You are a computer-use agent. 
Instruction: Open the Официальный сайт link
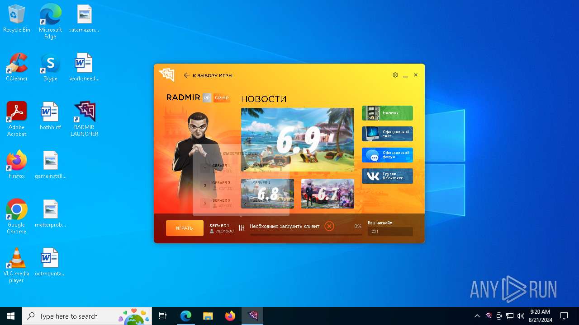(387, 134)
